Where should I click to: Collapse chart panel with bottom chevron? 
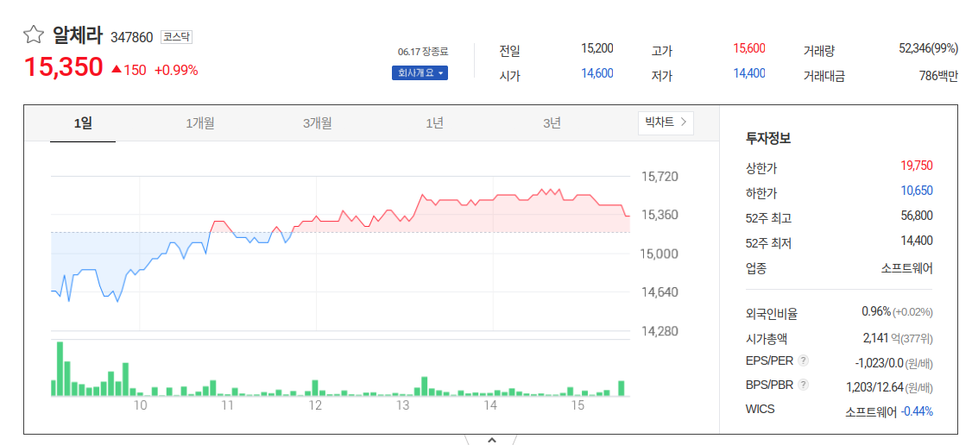[x=491, y=440]
